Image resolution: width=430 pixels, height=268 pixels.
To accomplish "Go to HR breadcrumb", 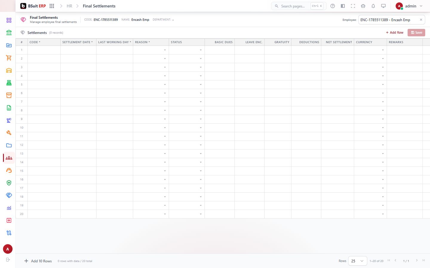I will coord(70,6).
